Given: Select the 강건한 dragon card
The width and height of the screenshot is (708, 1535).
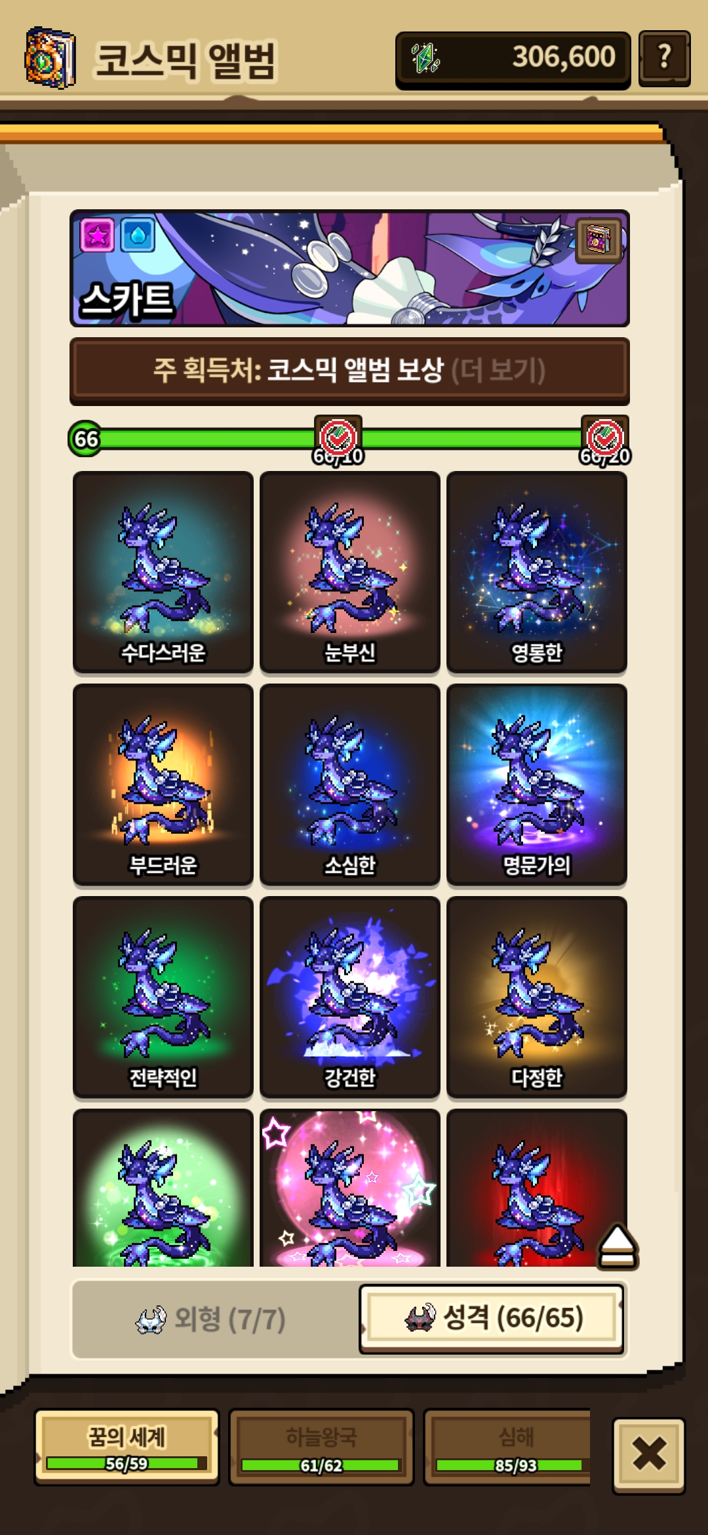Looking at the screenshot, I should click(x=350, y=997).
